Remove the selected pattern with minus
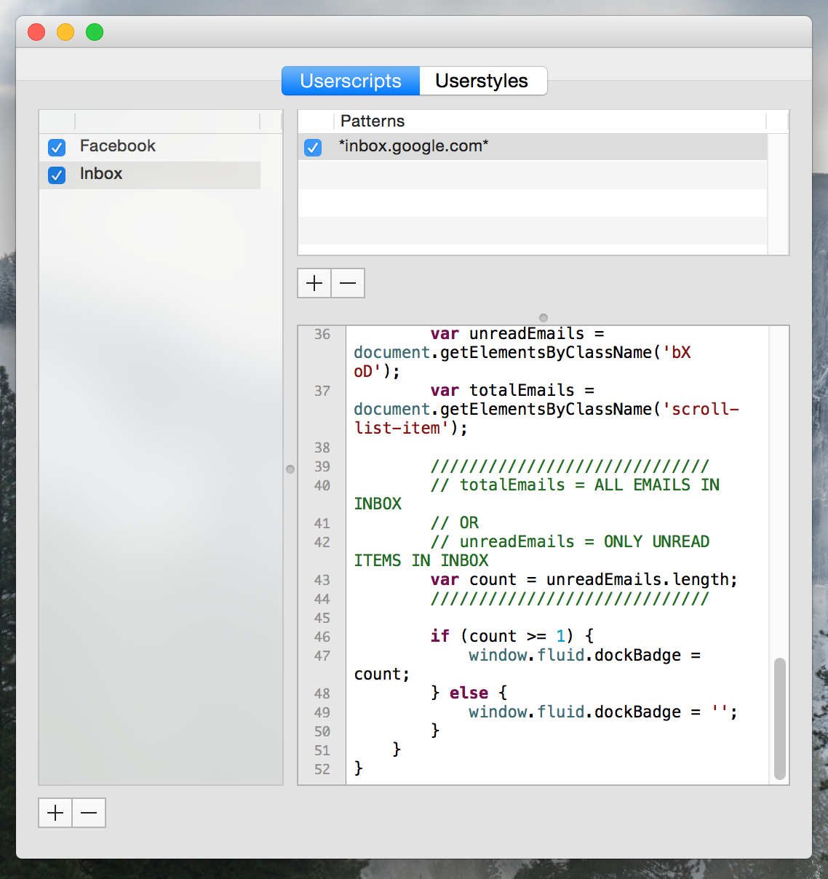The height and width of the screenshot is (879, 828). coord(348,283)
